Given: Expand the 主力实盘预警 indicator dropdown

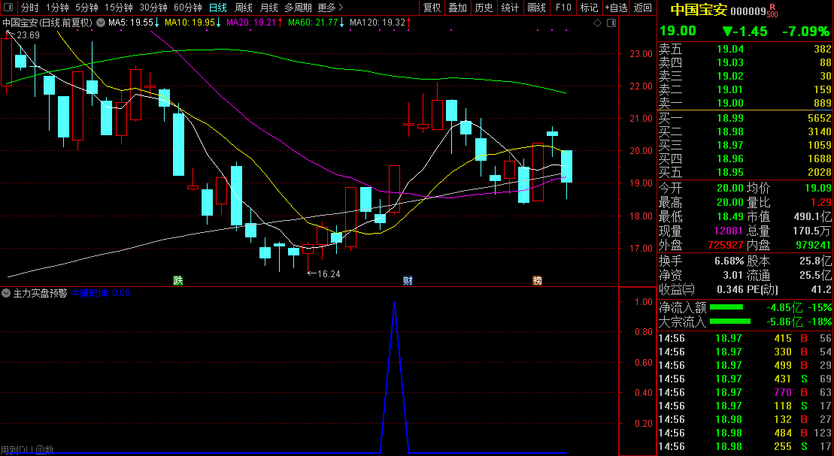Looking at the screenshot, I should pyautogui.click(x=7, y=293).
